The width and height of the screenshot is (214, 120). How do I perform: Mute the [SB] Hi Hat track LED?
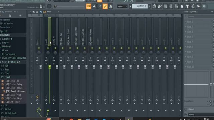click(70, 48)
